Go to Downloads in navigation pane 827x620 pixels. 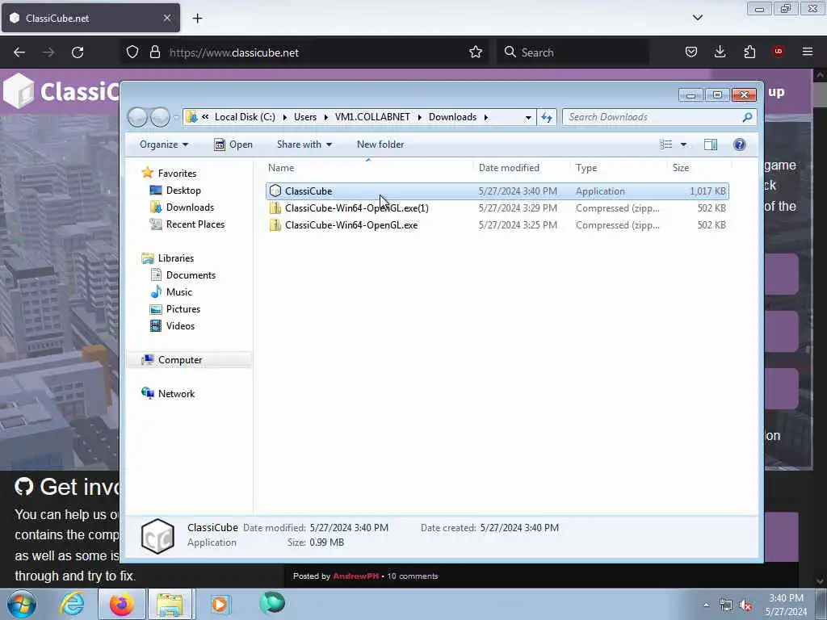point(190,207)
